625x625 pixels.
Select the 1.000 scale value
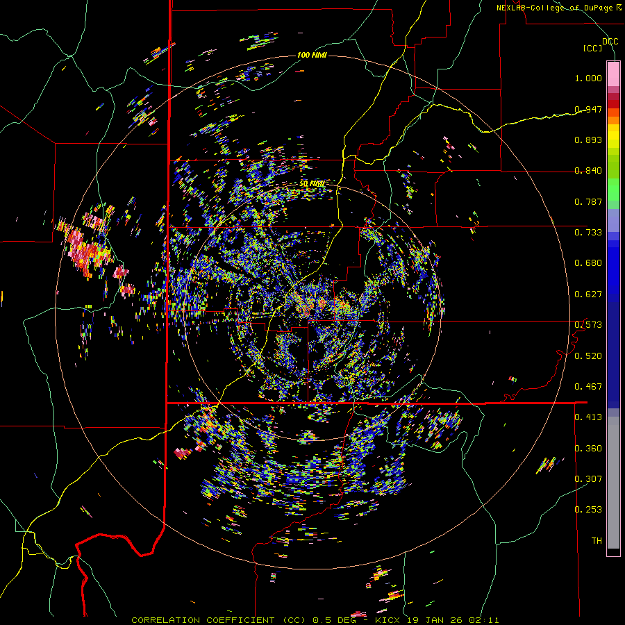[x=588, y=78]
